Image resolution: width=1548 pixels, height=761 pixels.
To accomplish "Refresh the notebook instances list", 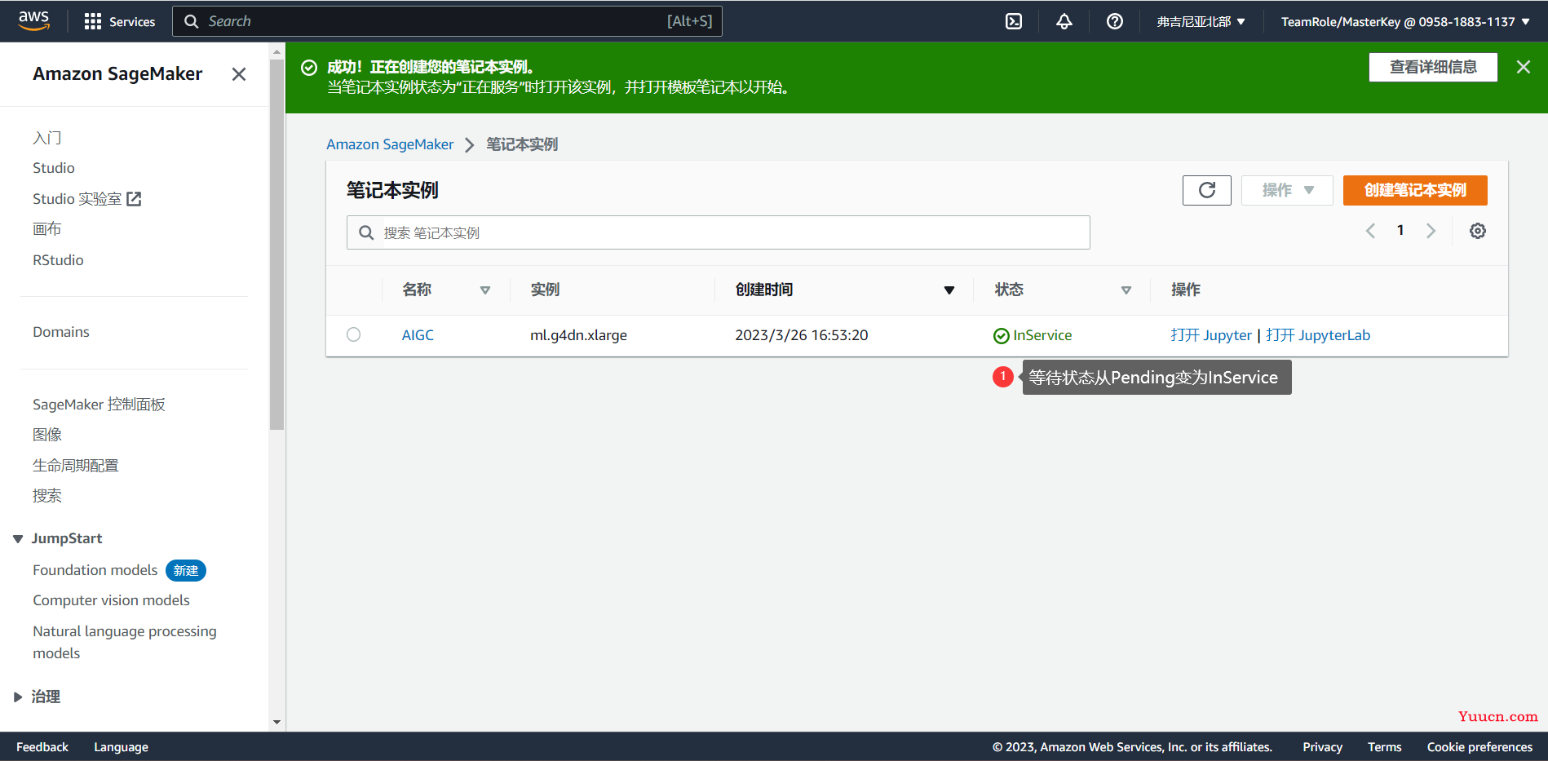I will click(x=1207, y=190).
